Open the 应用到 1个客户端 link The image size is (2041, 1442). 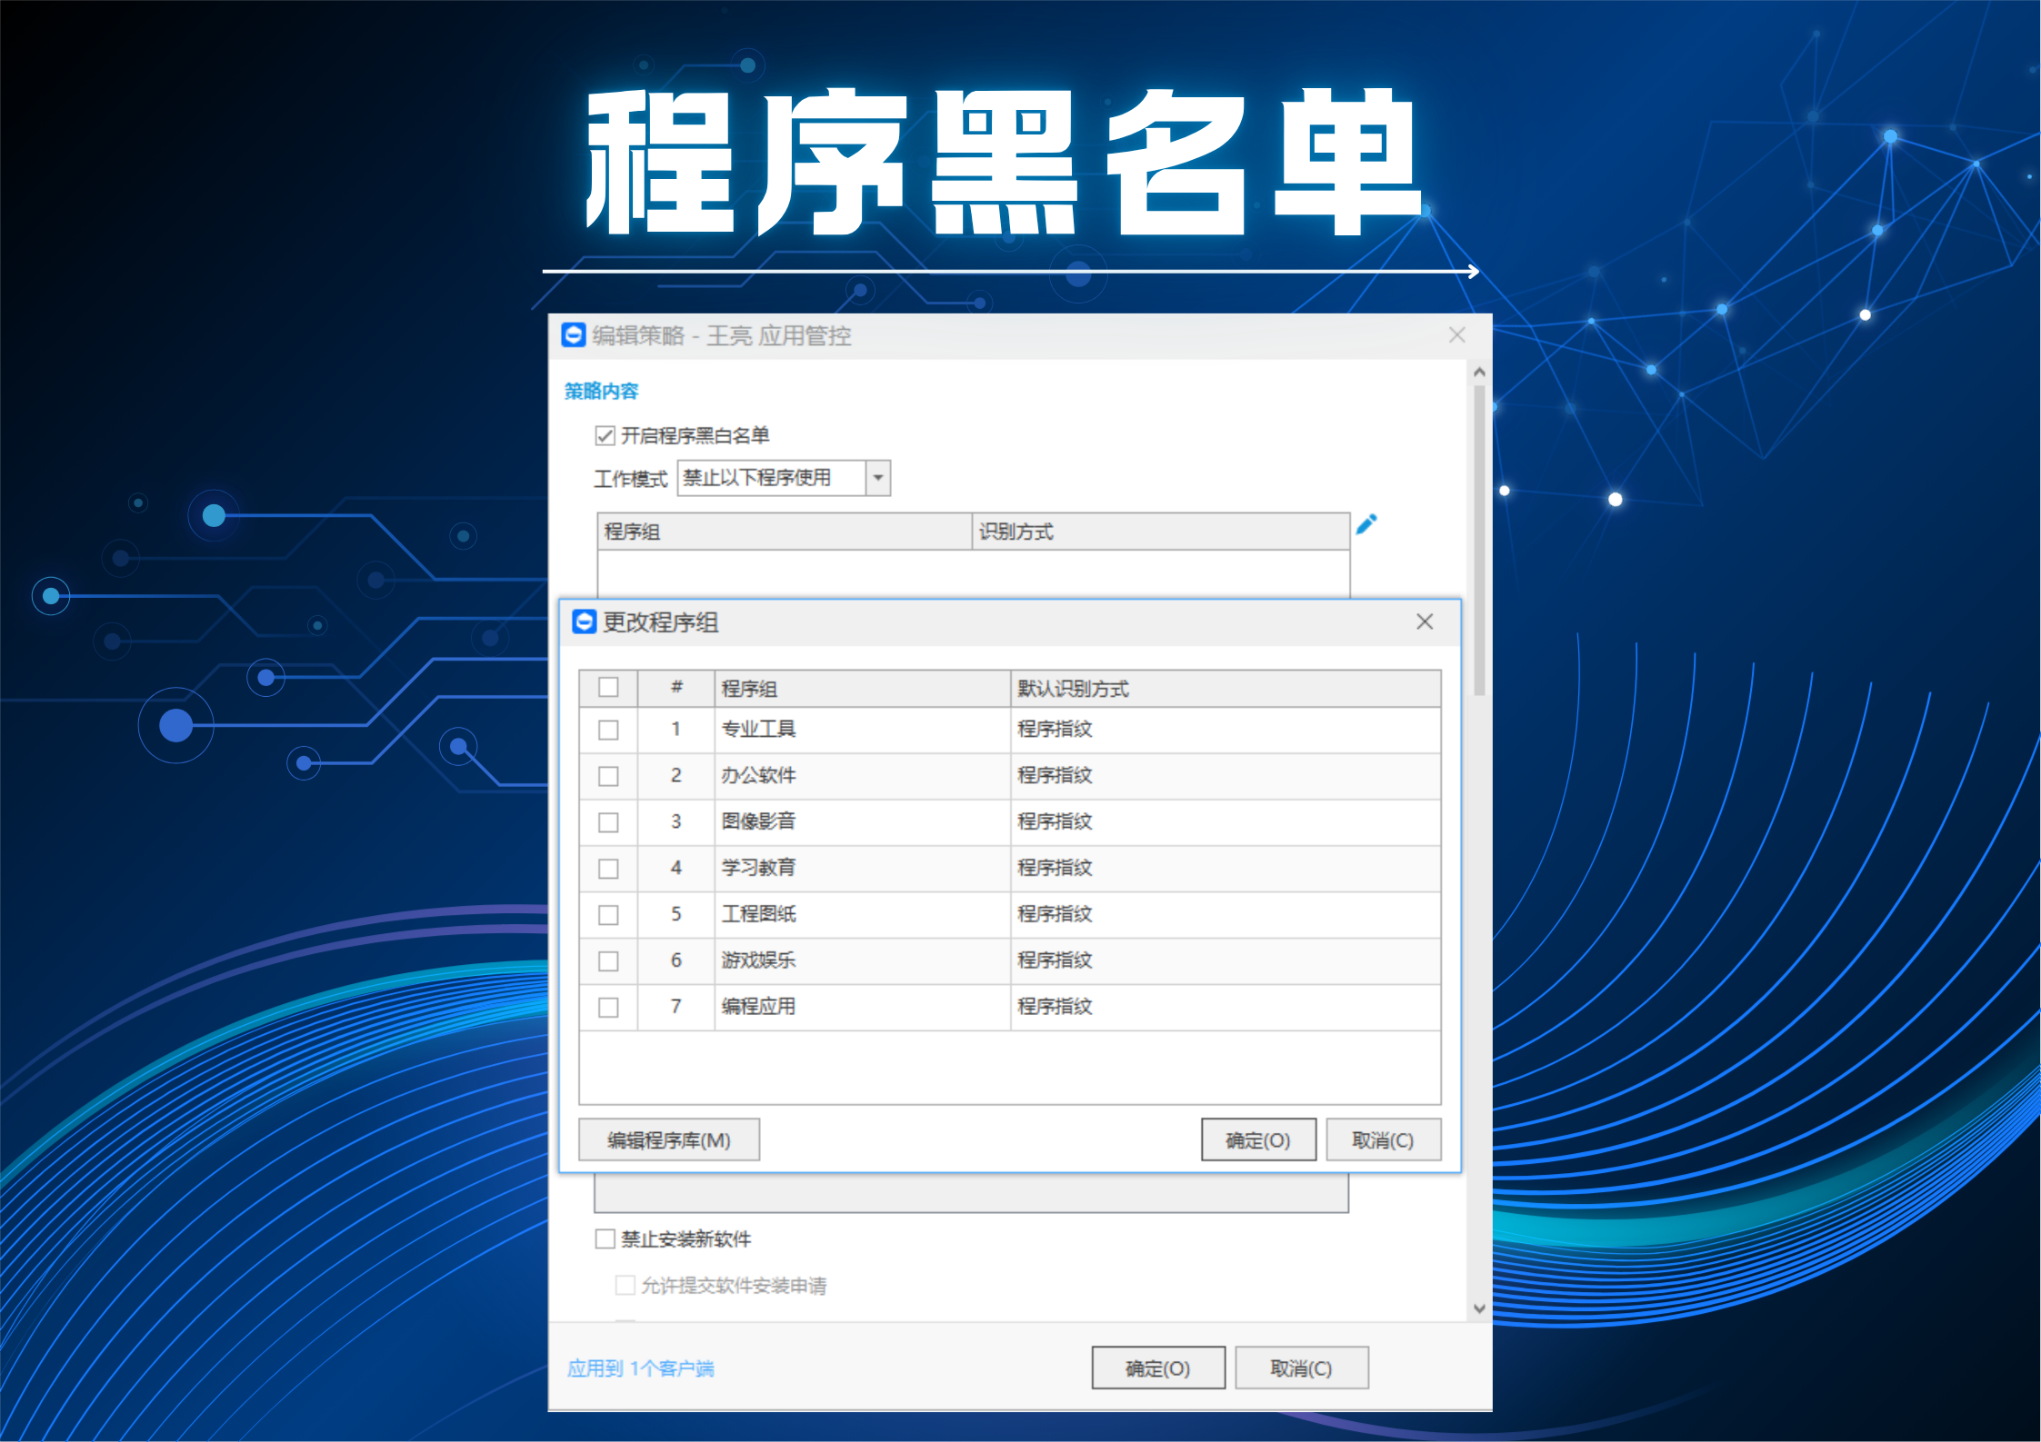[640, 1368]
